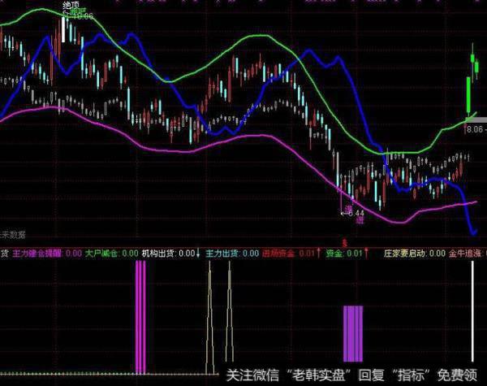This screenshot has height=386, width=487.
Task: Click the 庄家要启动 0.00 indicator label
Action: pos(414,254)
